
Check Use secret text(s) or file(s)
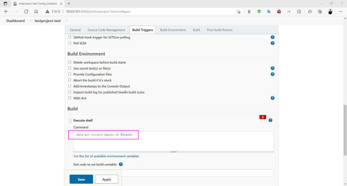click(x=70, y=68)
